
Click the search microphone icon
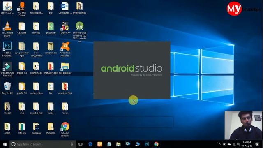[x=72, y=144]
